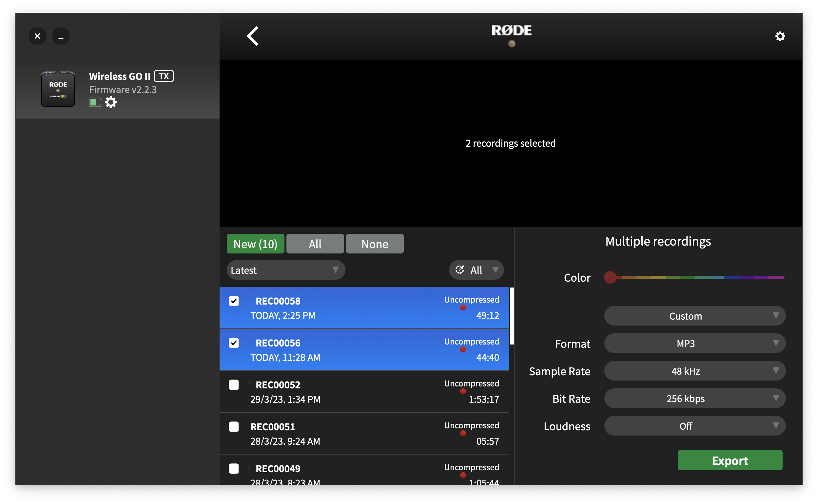Check the REC00051 recording checkbox

coord(234,427)
